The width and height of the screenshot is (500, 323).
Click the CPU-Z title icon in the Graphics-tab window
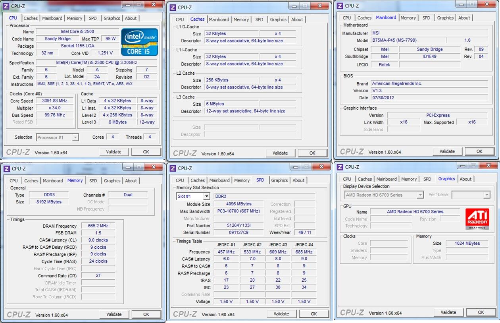340,167
